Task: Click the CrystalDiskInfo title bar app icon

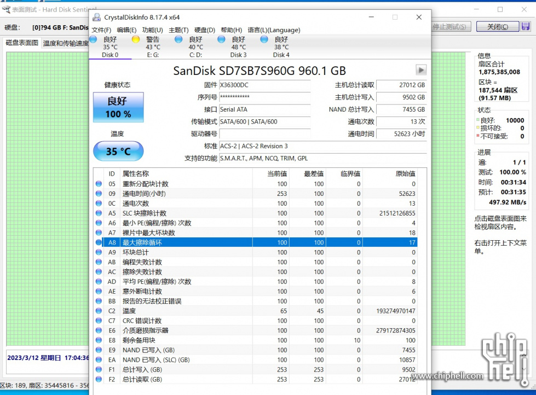Action: coord(97,17)
